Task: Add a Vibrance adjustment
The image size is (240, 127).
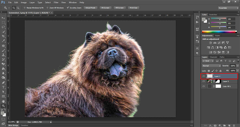Action: [x=228, y=43]
